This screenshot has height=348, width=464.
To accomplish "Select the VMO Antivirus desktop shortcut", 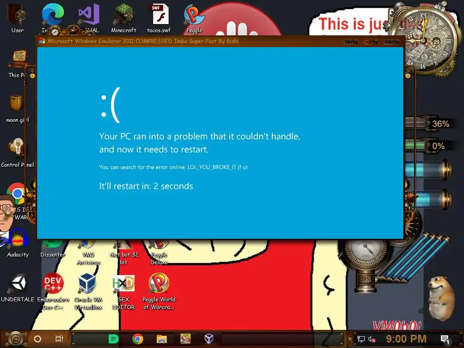I will tap(88, 252).
